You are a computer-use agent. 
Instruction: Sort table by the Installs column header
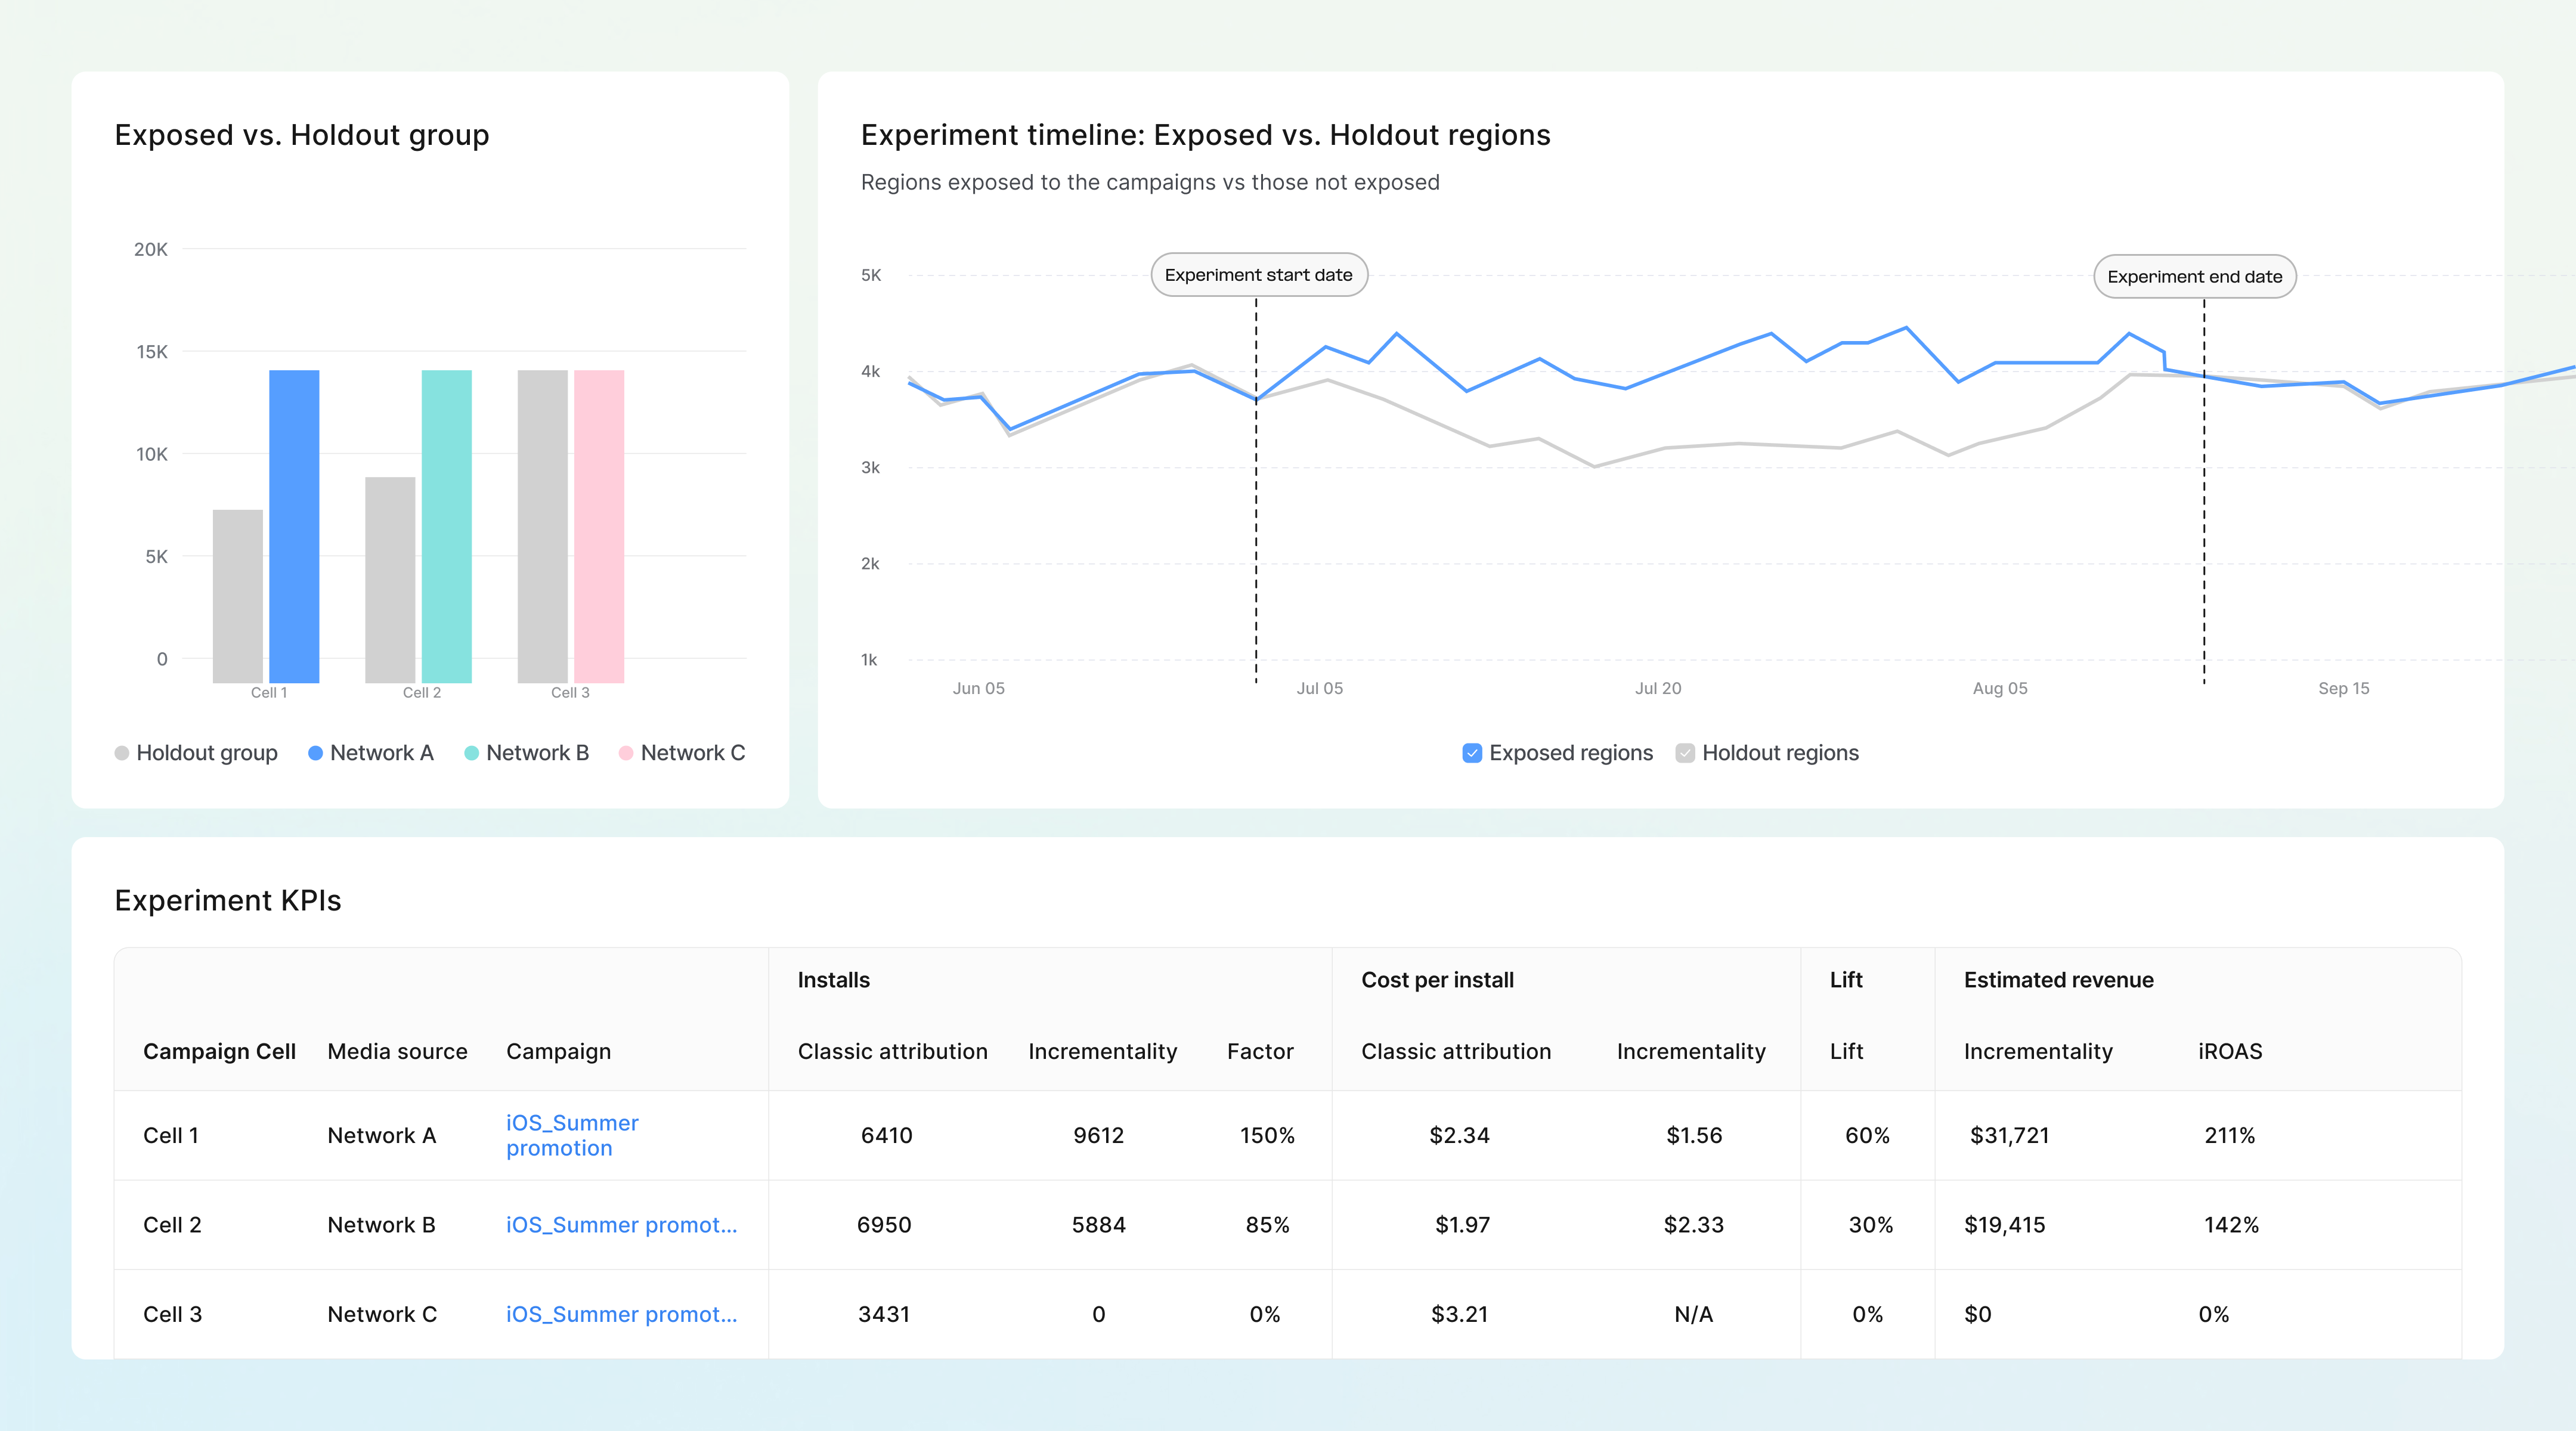coord(833,980)
